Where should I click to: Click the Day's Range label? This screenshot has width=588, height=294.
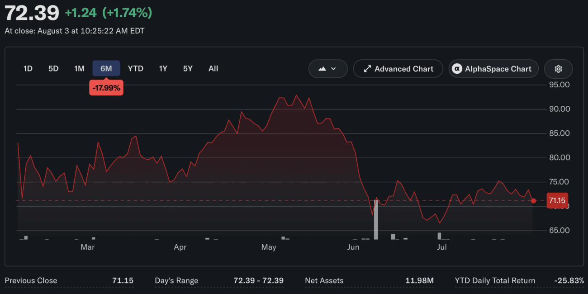coord(176,280)
